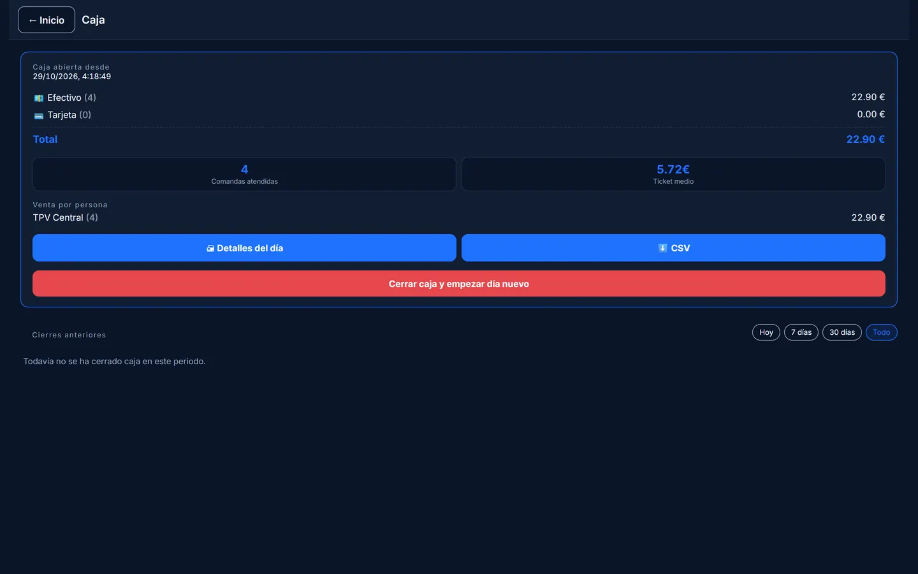Choose the Todo period filter
The width and height of the screenshot is (918, 574).
coord(882,332)
